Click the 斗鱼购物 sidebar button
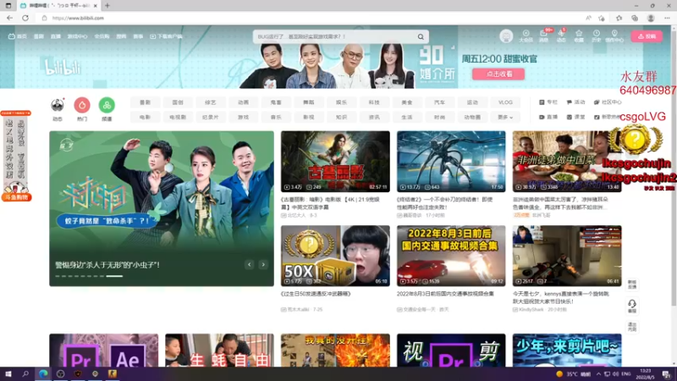This screenshot has width=677, height=381. pos(16,197)
